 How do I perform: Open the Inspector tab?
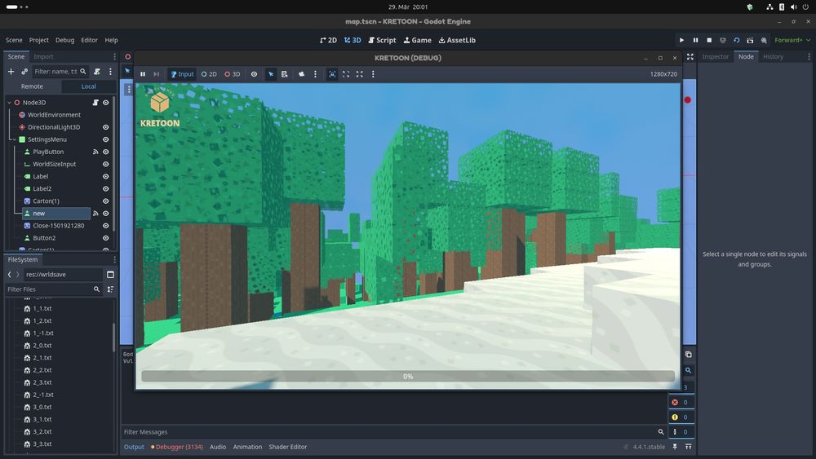click(716, 56)
